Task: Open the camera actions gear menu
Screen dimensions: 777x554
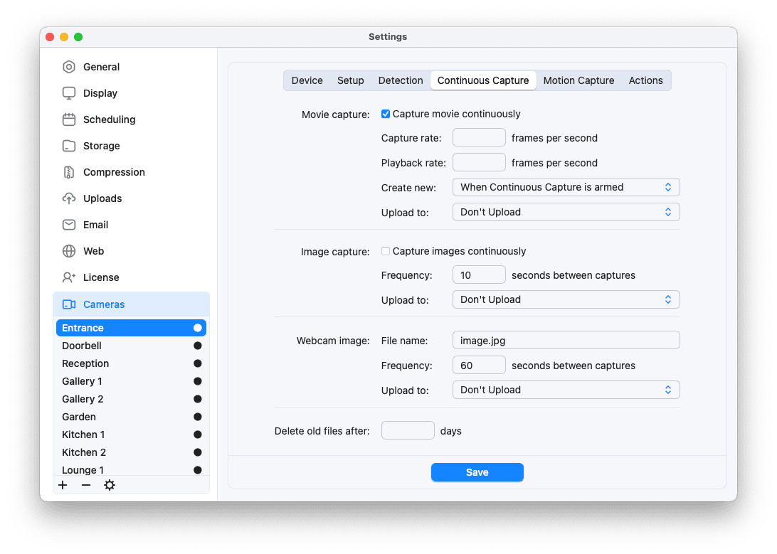Action: 110,484
